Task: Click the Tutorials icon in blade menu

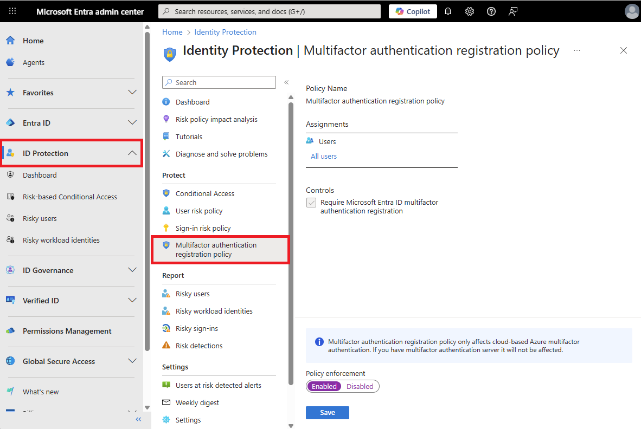Action: pyautogui.click(x=166, y=136)
